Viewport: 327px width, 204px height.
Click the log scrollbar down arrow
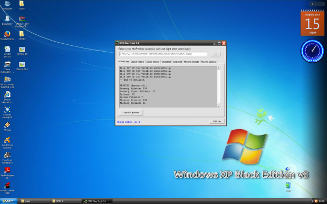coord(218,106)
